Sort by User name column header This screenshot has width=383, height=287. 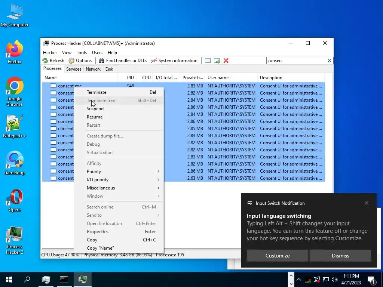tap(231, 78)
